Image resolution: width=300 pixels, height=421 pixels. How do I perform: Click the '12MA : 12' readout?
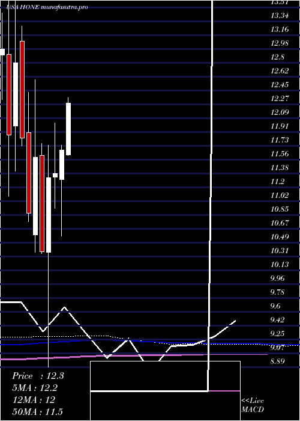34,399
